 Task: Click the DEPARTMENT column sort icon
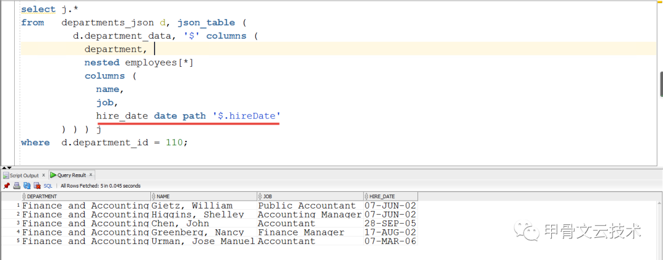[24, 196]
